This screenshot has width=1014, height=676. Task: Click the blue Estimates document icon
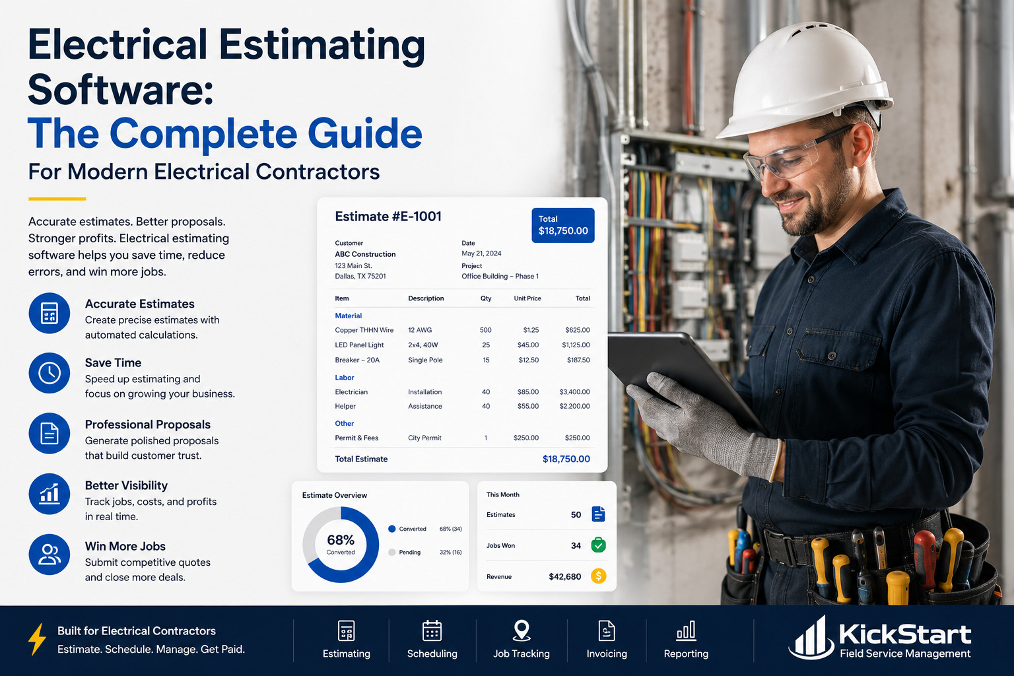pyautogui.click(x=598, y=514)
